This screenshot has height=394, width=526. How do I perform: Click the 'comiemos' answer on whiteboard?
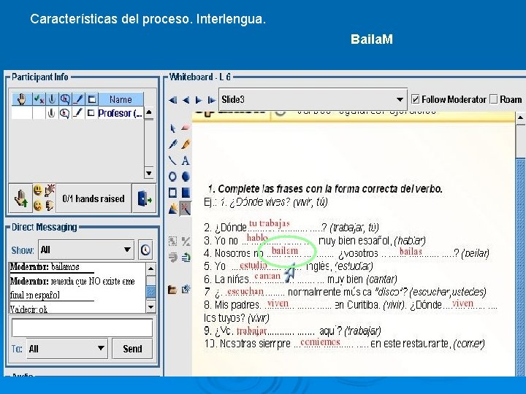point(321,341)
